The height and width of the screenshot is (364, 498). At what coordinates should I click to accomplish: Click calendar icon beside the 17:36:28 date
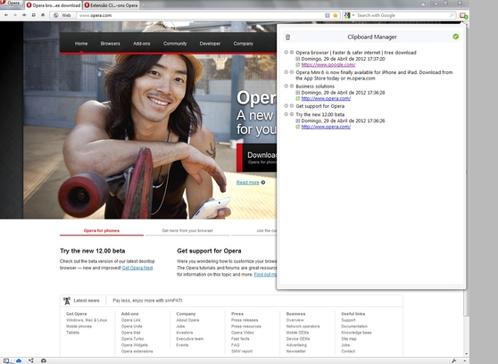coord(298,93)
